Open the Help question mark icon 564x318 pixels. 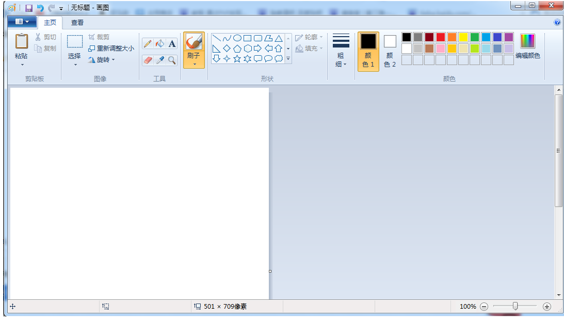(557, 22)
